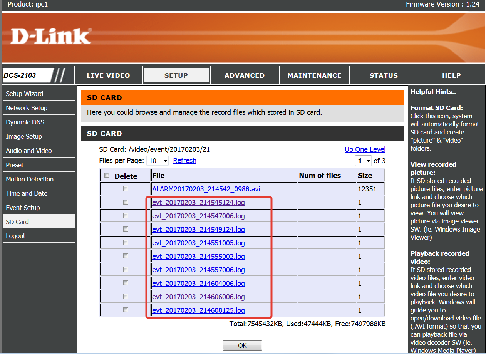The height and width of the screenshot is (354, 486).
Task: Click the Format SD Card: hint heading
Action: coord(437,108)
